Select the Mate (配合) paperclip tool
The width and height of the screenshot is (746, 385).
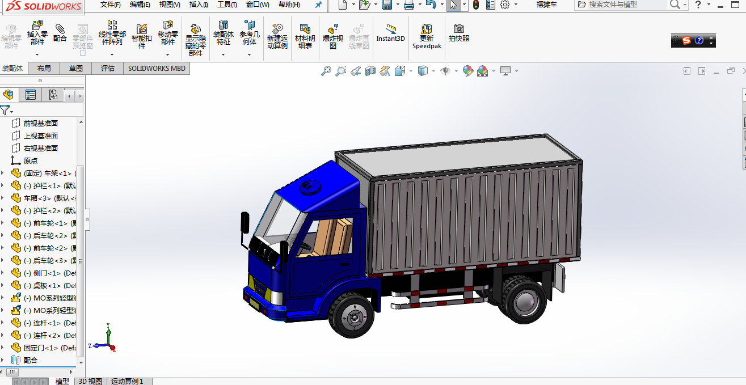point(60,28)
